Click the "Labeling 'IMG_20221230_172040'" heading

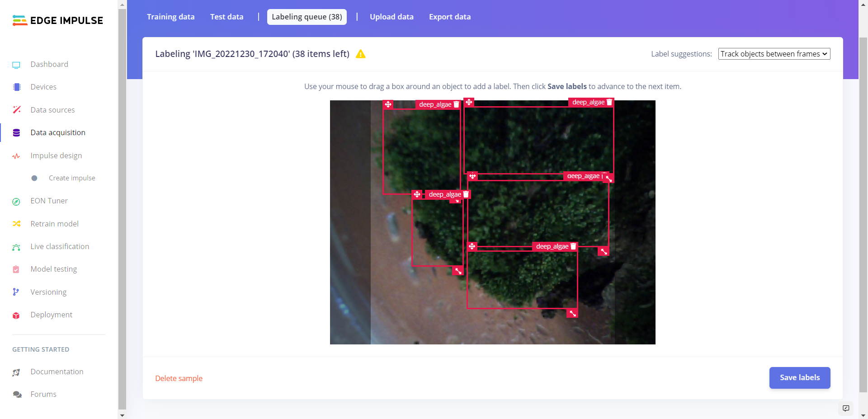click(x=252, y=54)
